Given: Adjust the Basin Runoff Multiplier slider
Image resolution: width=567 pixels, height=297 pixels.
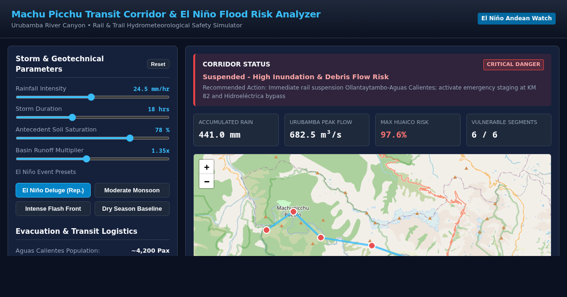Looking at the screenshot, I should click(x=93, y=159).
